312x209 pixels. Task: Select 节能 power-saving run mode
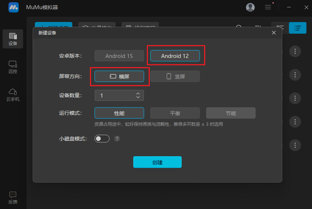coord(231,113)
